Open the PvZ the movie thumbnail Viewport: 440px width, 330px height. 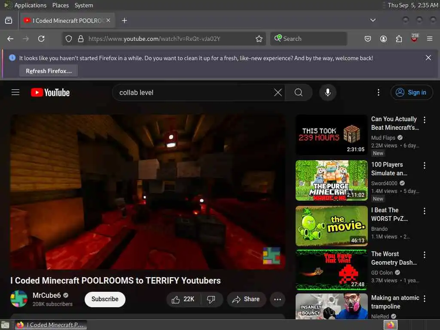pyautogui.click(x=331, y=226)
